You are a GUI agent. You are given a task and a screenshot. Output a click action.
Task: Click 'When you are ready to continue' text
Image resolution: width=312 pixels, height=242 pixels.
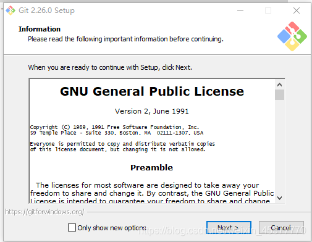tap(110, 67)
